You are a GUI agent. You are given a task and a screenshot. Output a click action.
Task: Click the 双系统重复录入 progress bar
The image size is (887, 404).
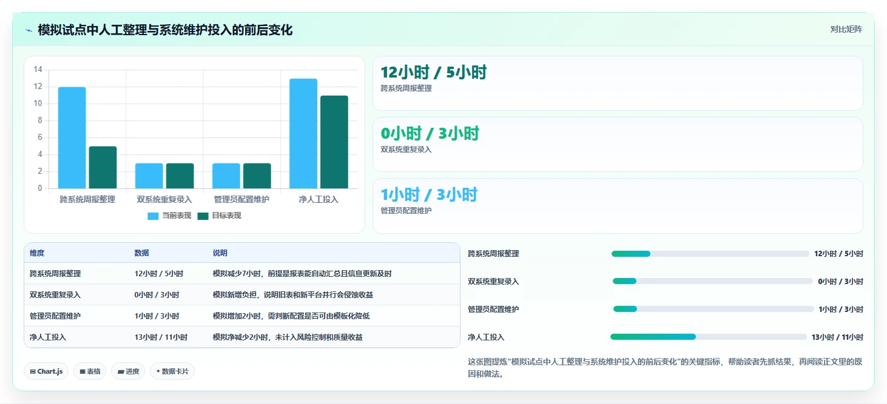[x=712, y=281]
